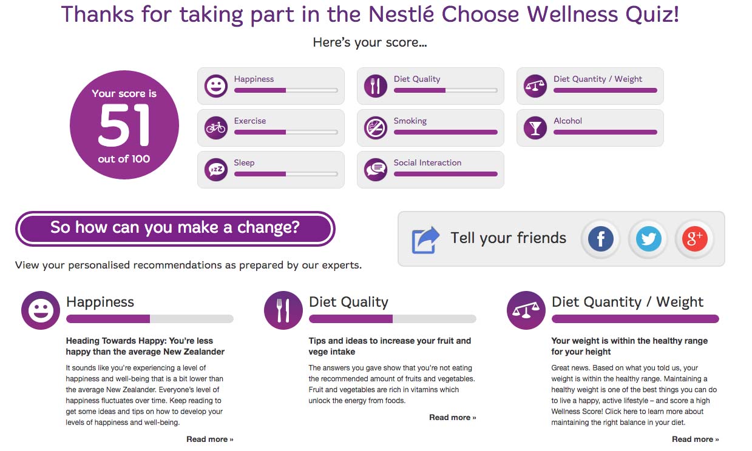752x451 pixels.
Task: Click the Exercise bicycle icon
Action: (215, 127)
